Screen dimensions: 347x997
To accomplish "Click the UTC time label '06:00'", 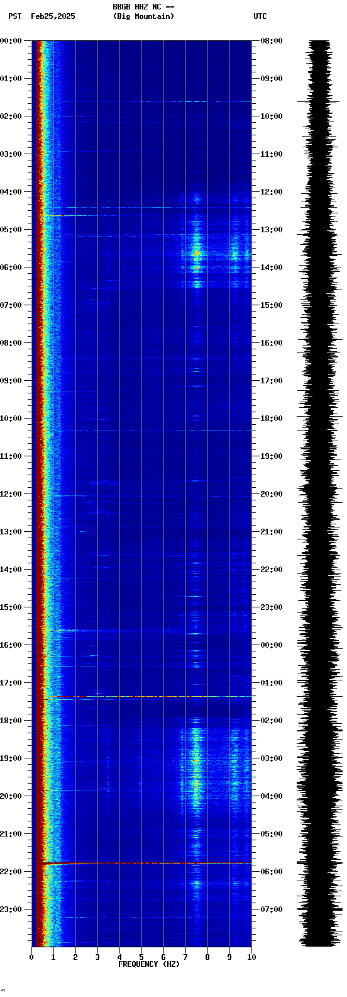I will tap(272, 872).
